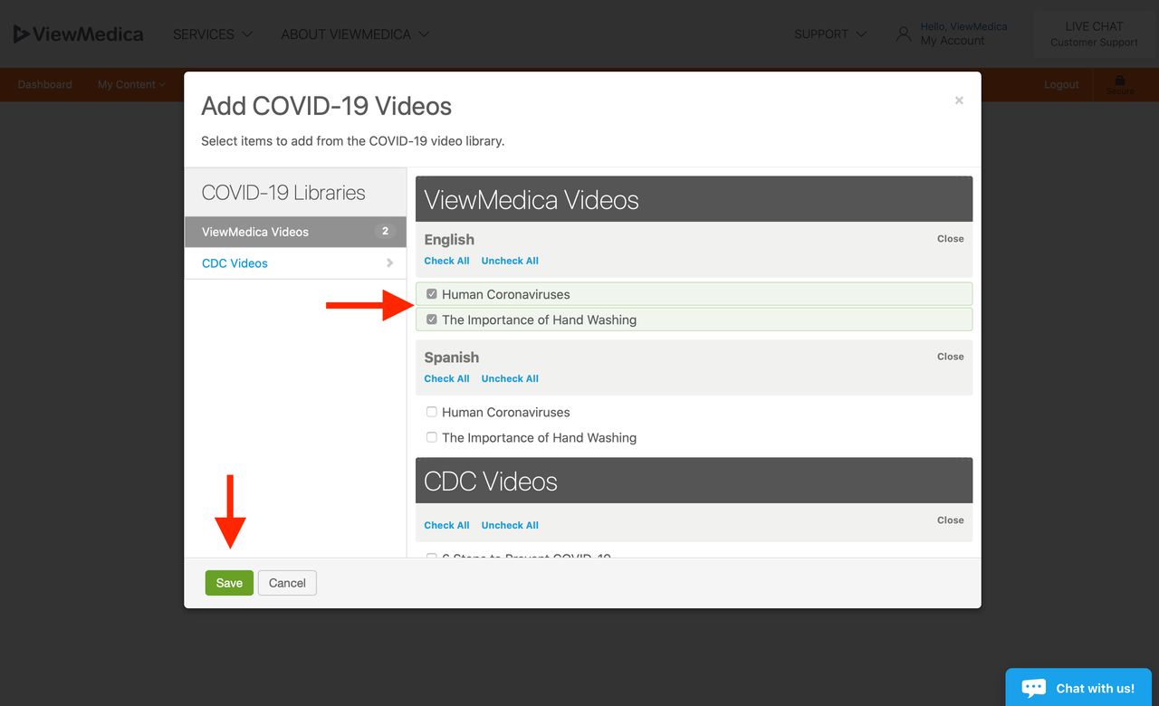The image size is (1159, 706).
Task: Save the selected videos
Action: pos(229,583)
